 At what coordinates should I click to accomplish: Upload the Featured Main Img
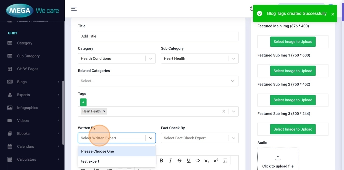293,42
